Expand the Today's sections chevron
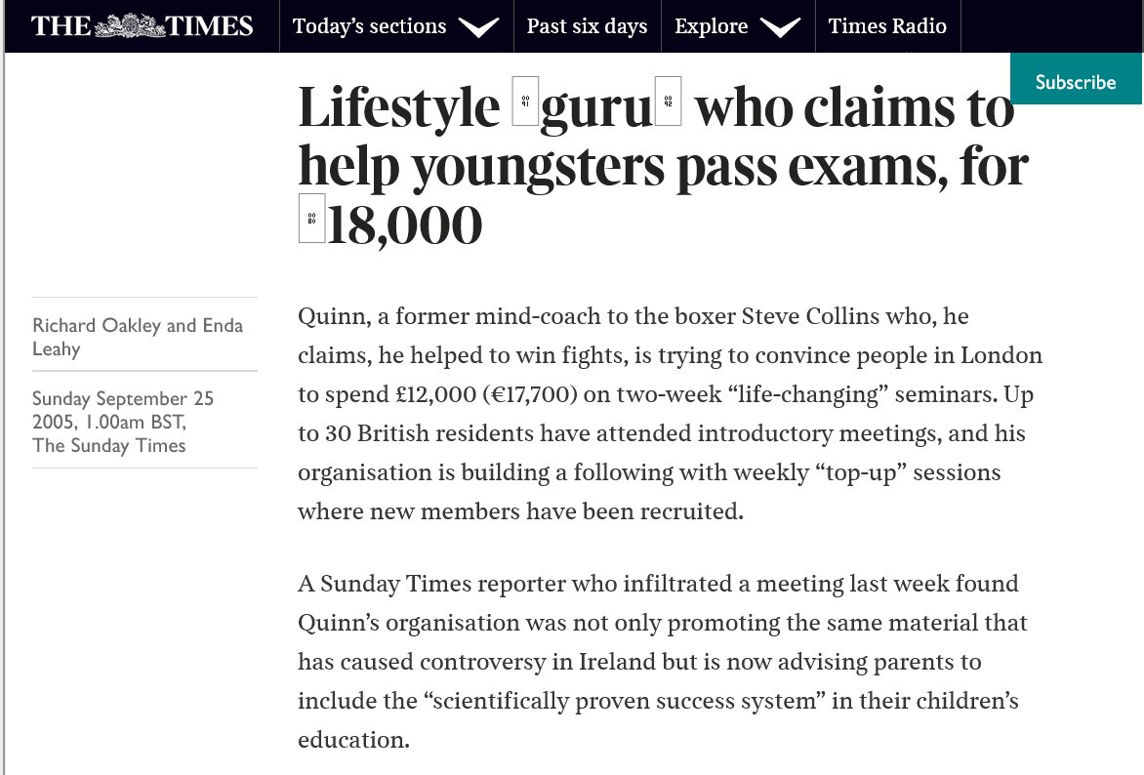 coord(478,27)
